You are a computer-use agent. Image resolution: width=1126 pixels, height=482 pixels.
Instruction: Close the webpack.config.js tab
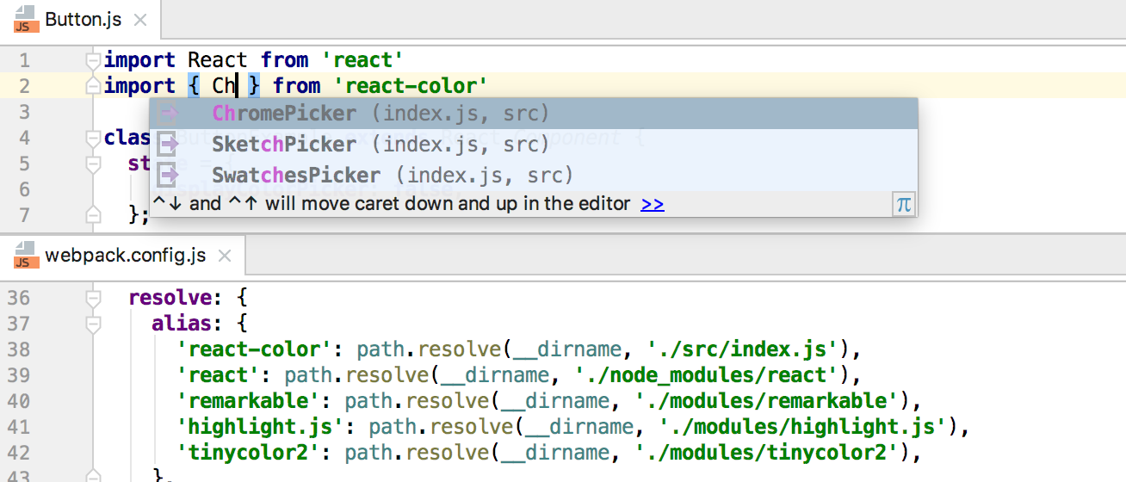(x=225, y=256)
